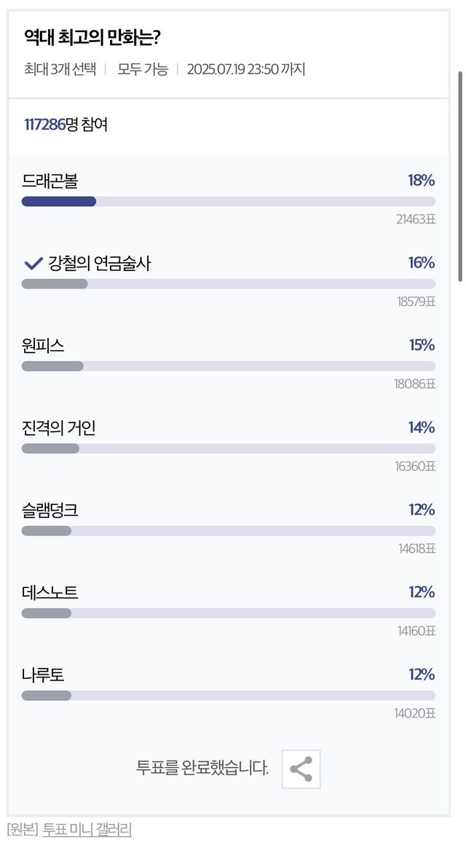Pick the 데스노트 poll option

pos(50,592)
